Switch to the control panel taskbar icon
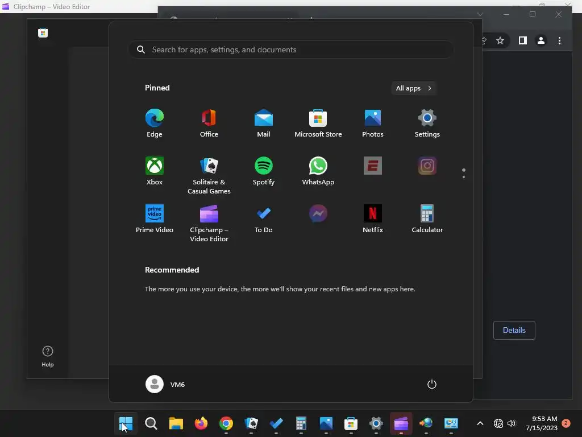Image resolution: width=582 pixels, height=437 pixels. coord(451,423)
